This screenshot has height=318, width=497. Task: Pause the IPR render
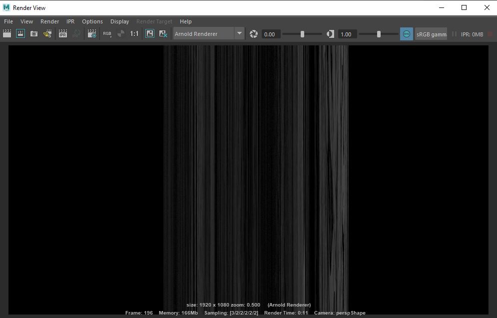455,33
